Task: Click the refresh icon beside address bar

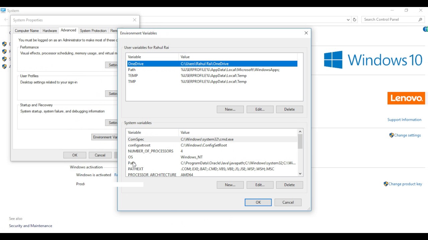Action: pos(355,20)
